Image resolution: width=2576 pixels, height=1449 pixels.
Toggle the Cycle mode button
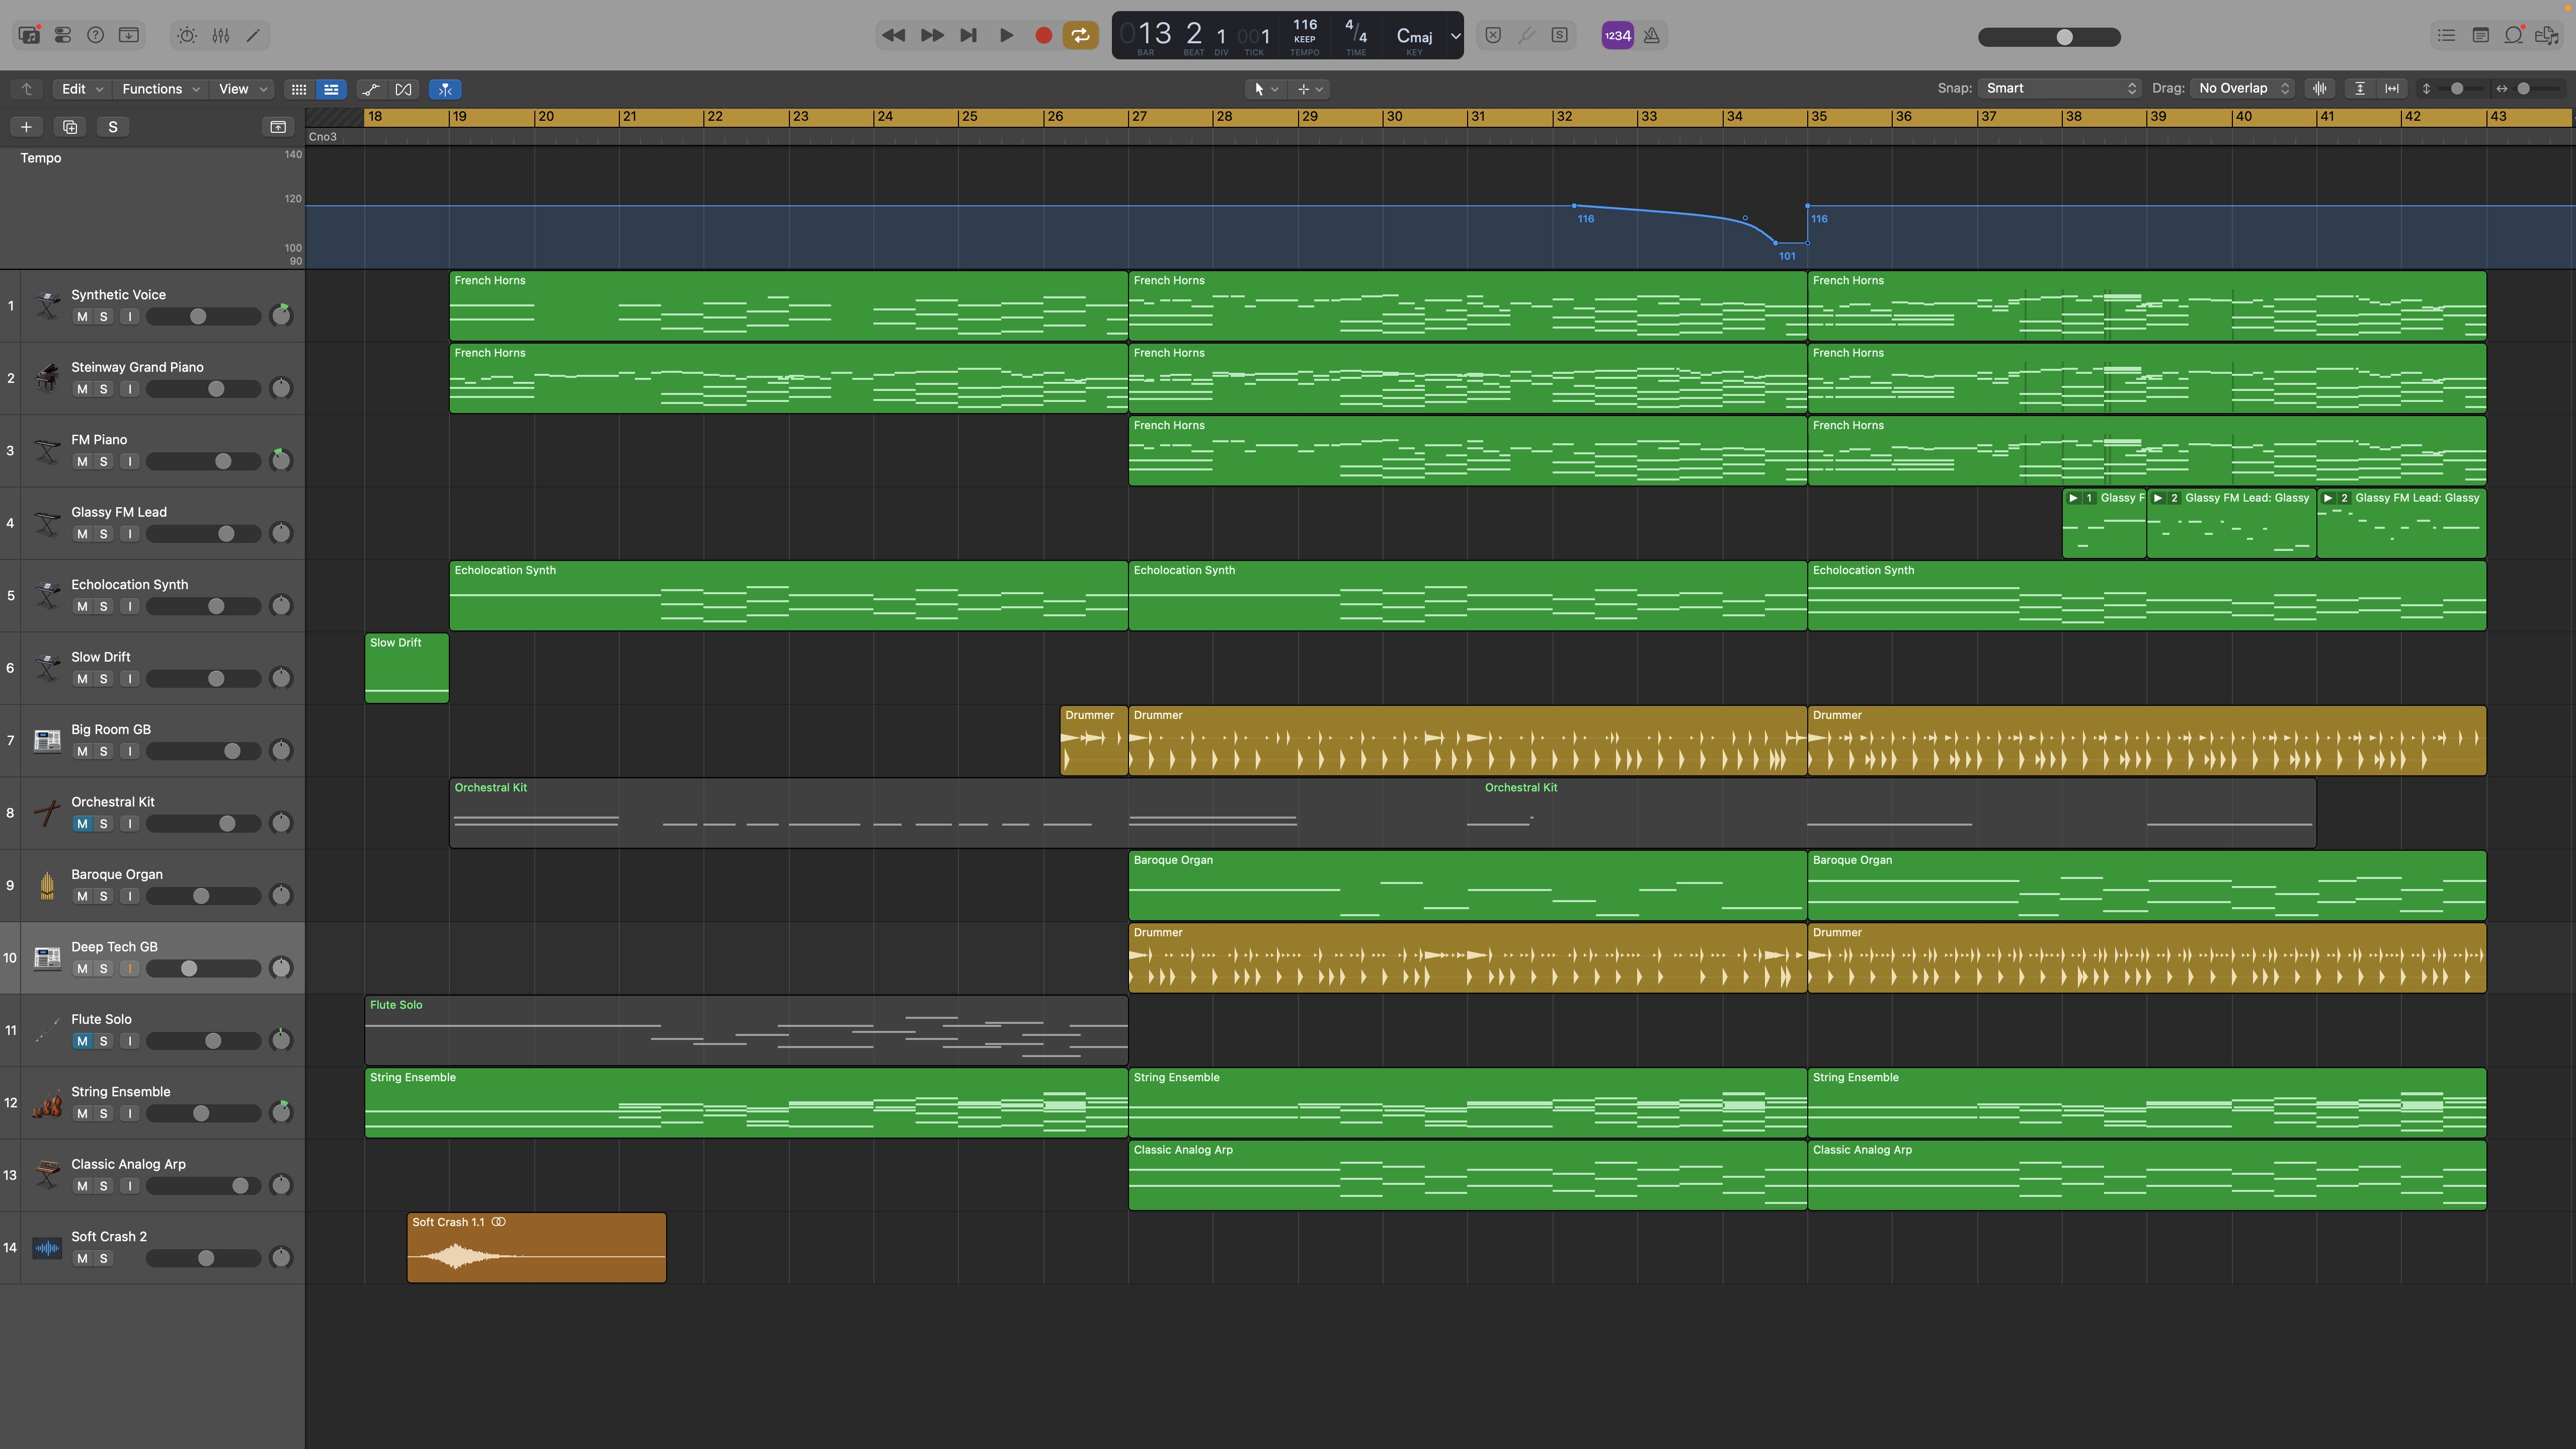(x=1080, y=35)
